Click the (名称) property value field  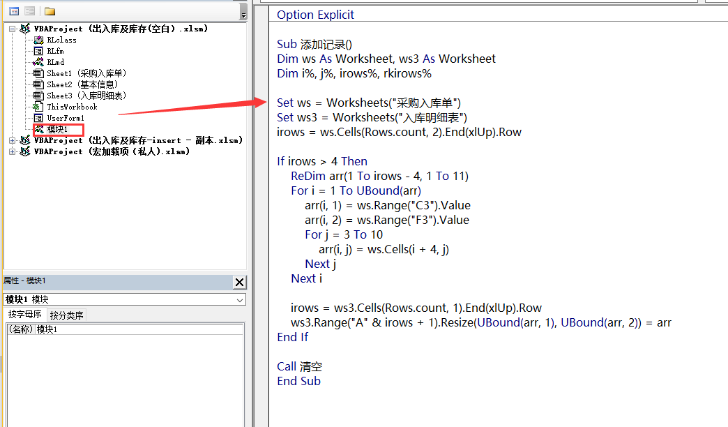click(139, 329)
